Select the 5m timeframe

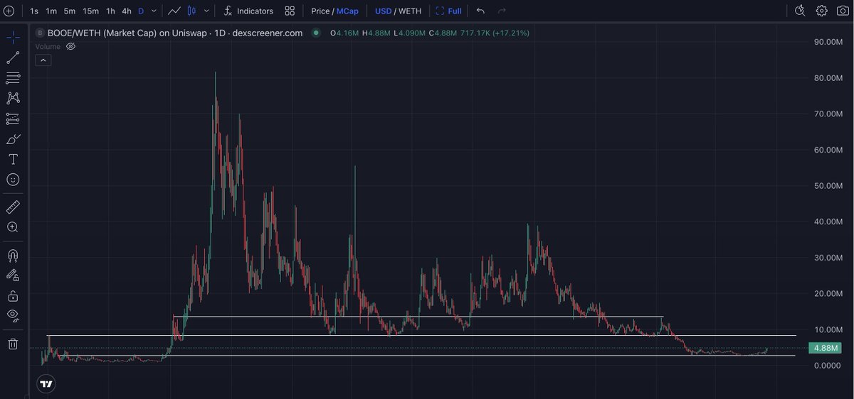[70, 11]
